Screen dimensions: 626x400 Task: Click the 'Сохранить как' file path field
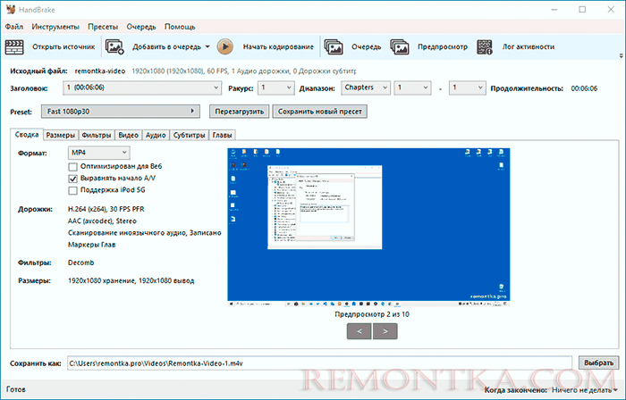click(318, 364)
